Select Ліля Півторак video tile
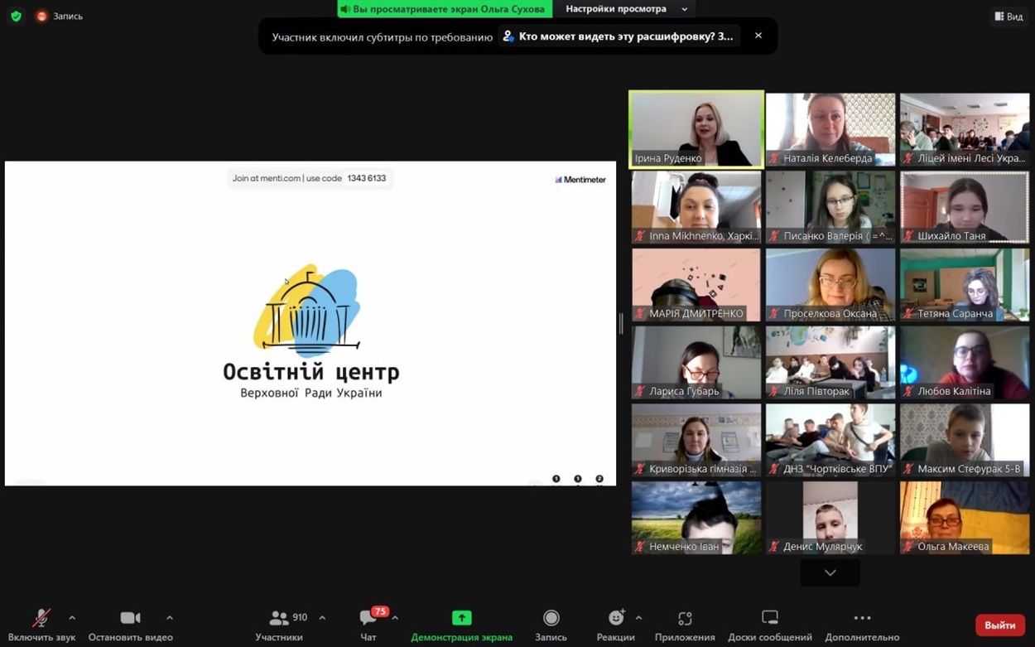The width and height of the screenshot is (1035, 647). coord(830,362)
